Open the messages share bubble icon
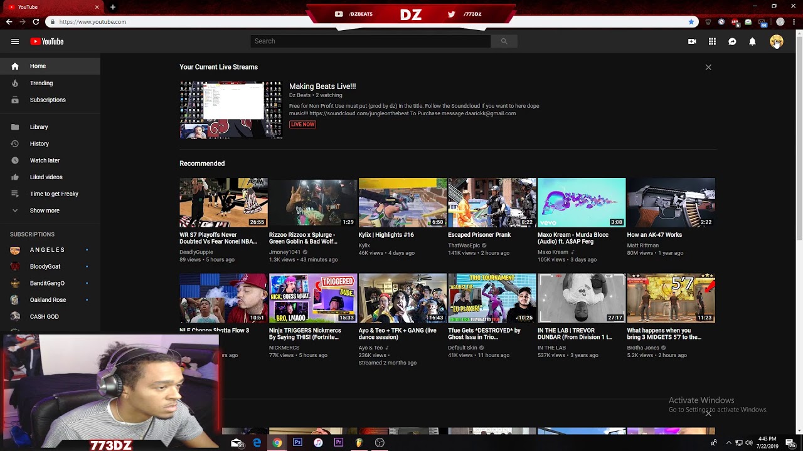 tap(732, 41)
